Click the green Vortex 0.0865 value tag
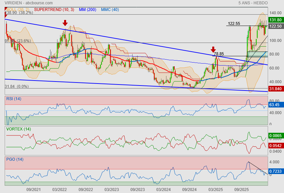Screen dimensions: 284x193 click(275, 136)
